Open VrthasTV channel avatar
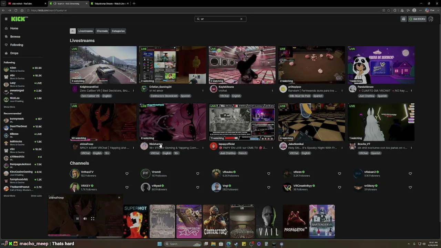The height and width of the screenshot is (248, 441). (x=74, y=174)
